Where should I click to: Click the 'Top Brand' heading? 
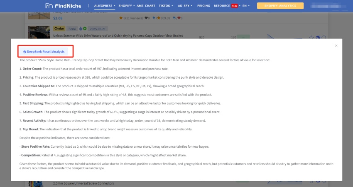pyautogui.click(x=30, y=129)
